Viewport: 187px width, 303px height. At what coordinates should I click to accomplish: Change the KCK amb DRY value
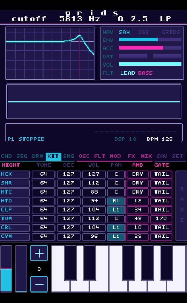coord(137,174)
